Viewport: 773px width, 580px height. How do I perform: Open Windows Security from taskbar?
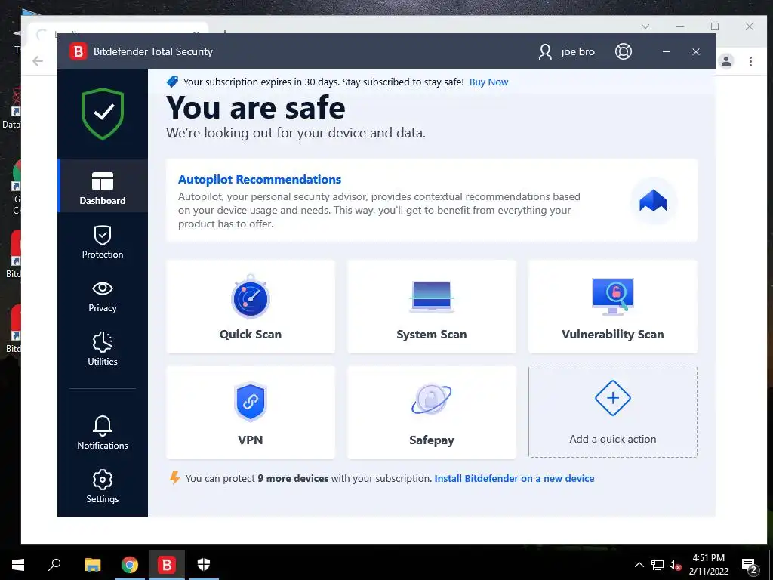[204, 565]
